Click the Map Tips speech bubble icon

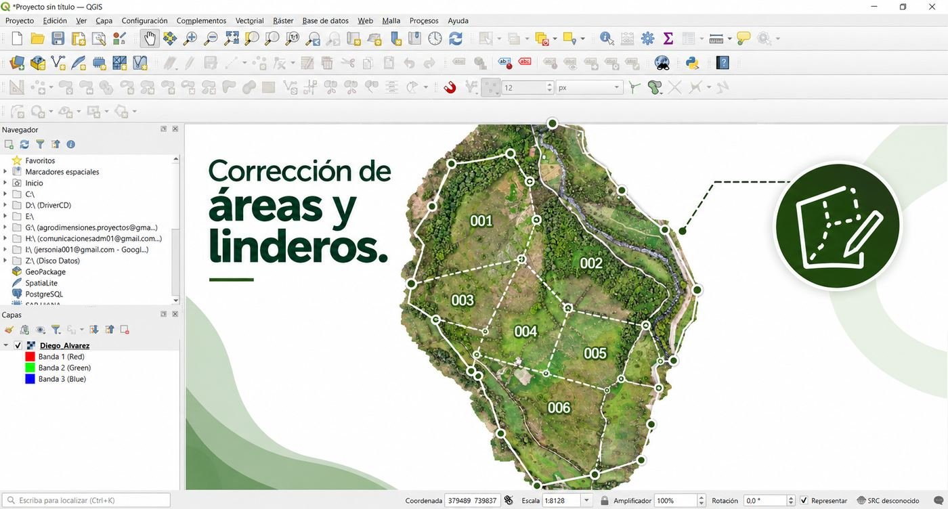point(744,39)
